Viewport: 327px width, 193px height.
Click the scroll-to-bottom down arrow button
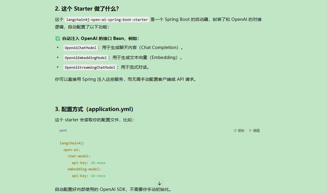coord(159,183)
